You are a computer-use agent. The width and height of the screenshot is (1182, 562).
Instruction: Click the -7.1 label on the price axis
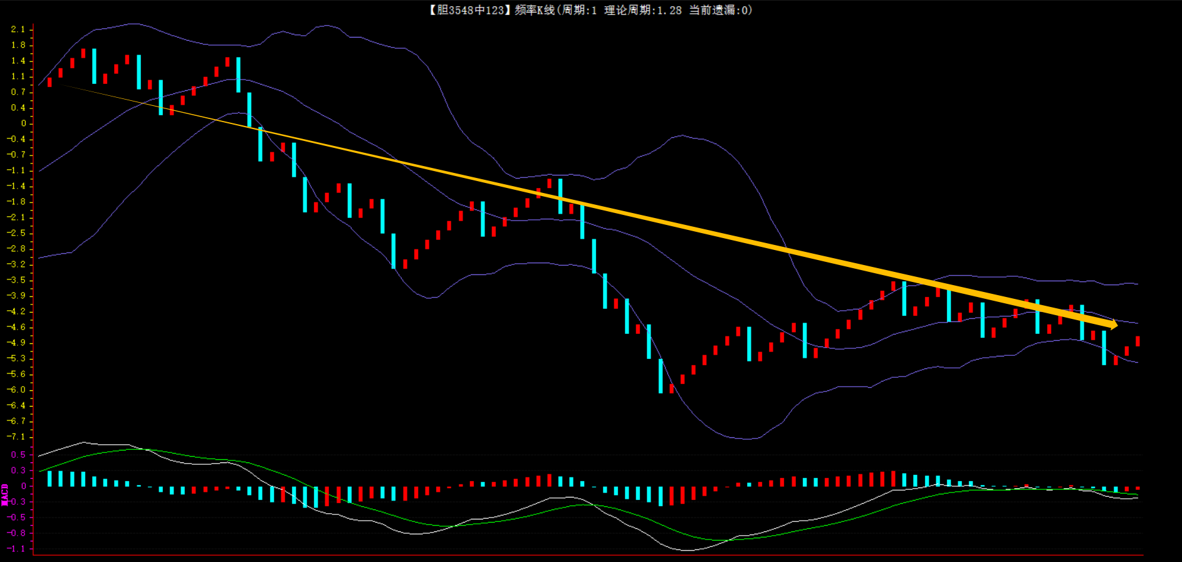(17, 437)
